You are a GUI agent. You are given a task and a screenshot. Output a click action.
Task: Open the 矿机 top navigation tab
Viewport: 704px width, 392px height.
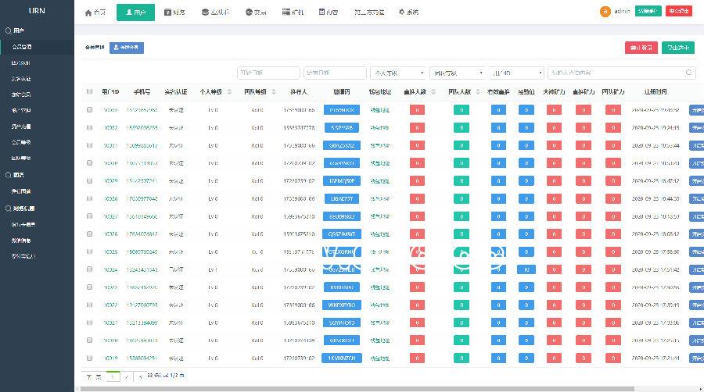(x=293, y=12)
